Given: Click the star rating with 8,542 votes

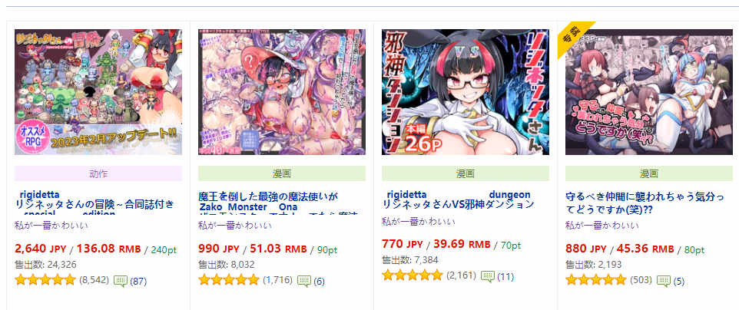Looking at the screenshot, I should click(x=45, y=280).
